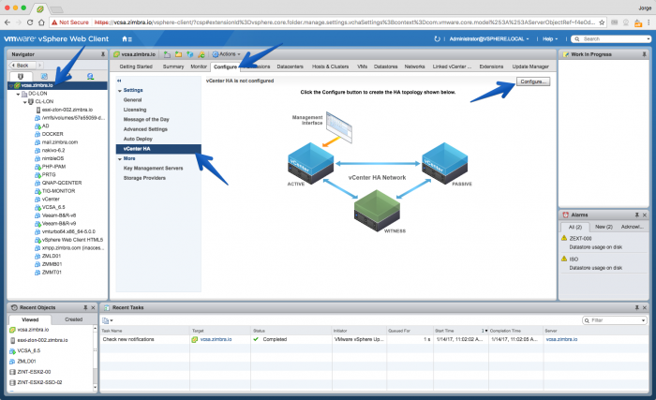656x400 pixels.
Task: Collapse the DC-LON datacenter tree node
Action: click(x=18, y=94)
